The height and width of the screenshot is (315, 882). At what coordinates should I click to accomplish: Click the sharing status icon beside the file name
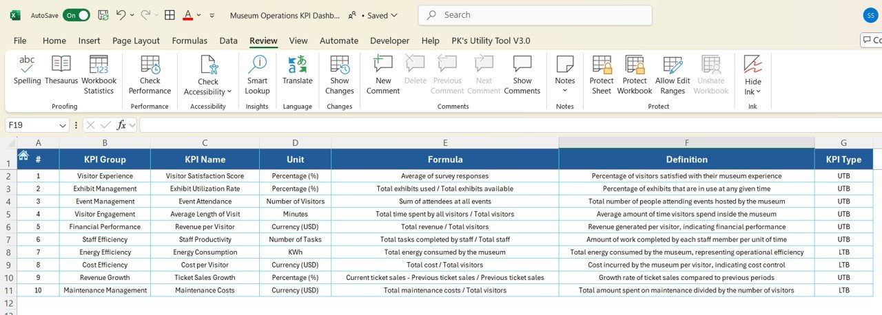pos(353,14)
